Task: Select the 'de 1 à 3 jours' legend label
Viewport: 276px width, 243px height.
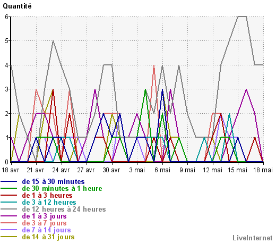Action: click(x=44, y=216)
